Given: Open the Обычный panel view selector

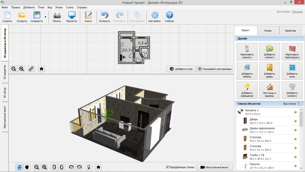Looking at the screenshot, I should click(x=297, y=11).
